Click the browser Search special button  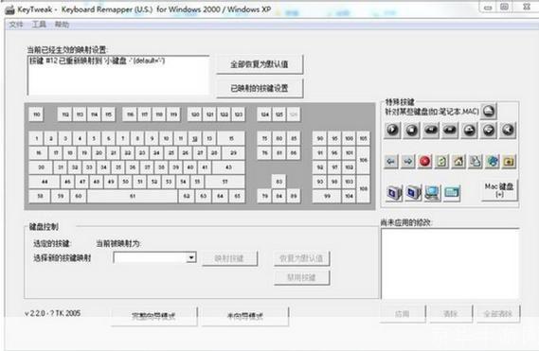click(476, 162)
